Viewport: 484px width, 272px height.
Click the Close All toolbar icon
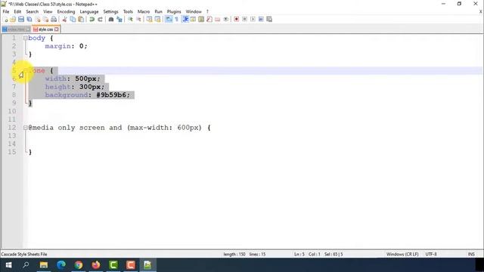pos(45,20)
